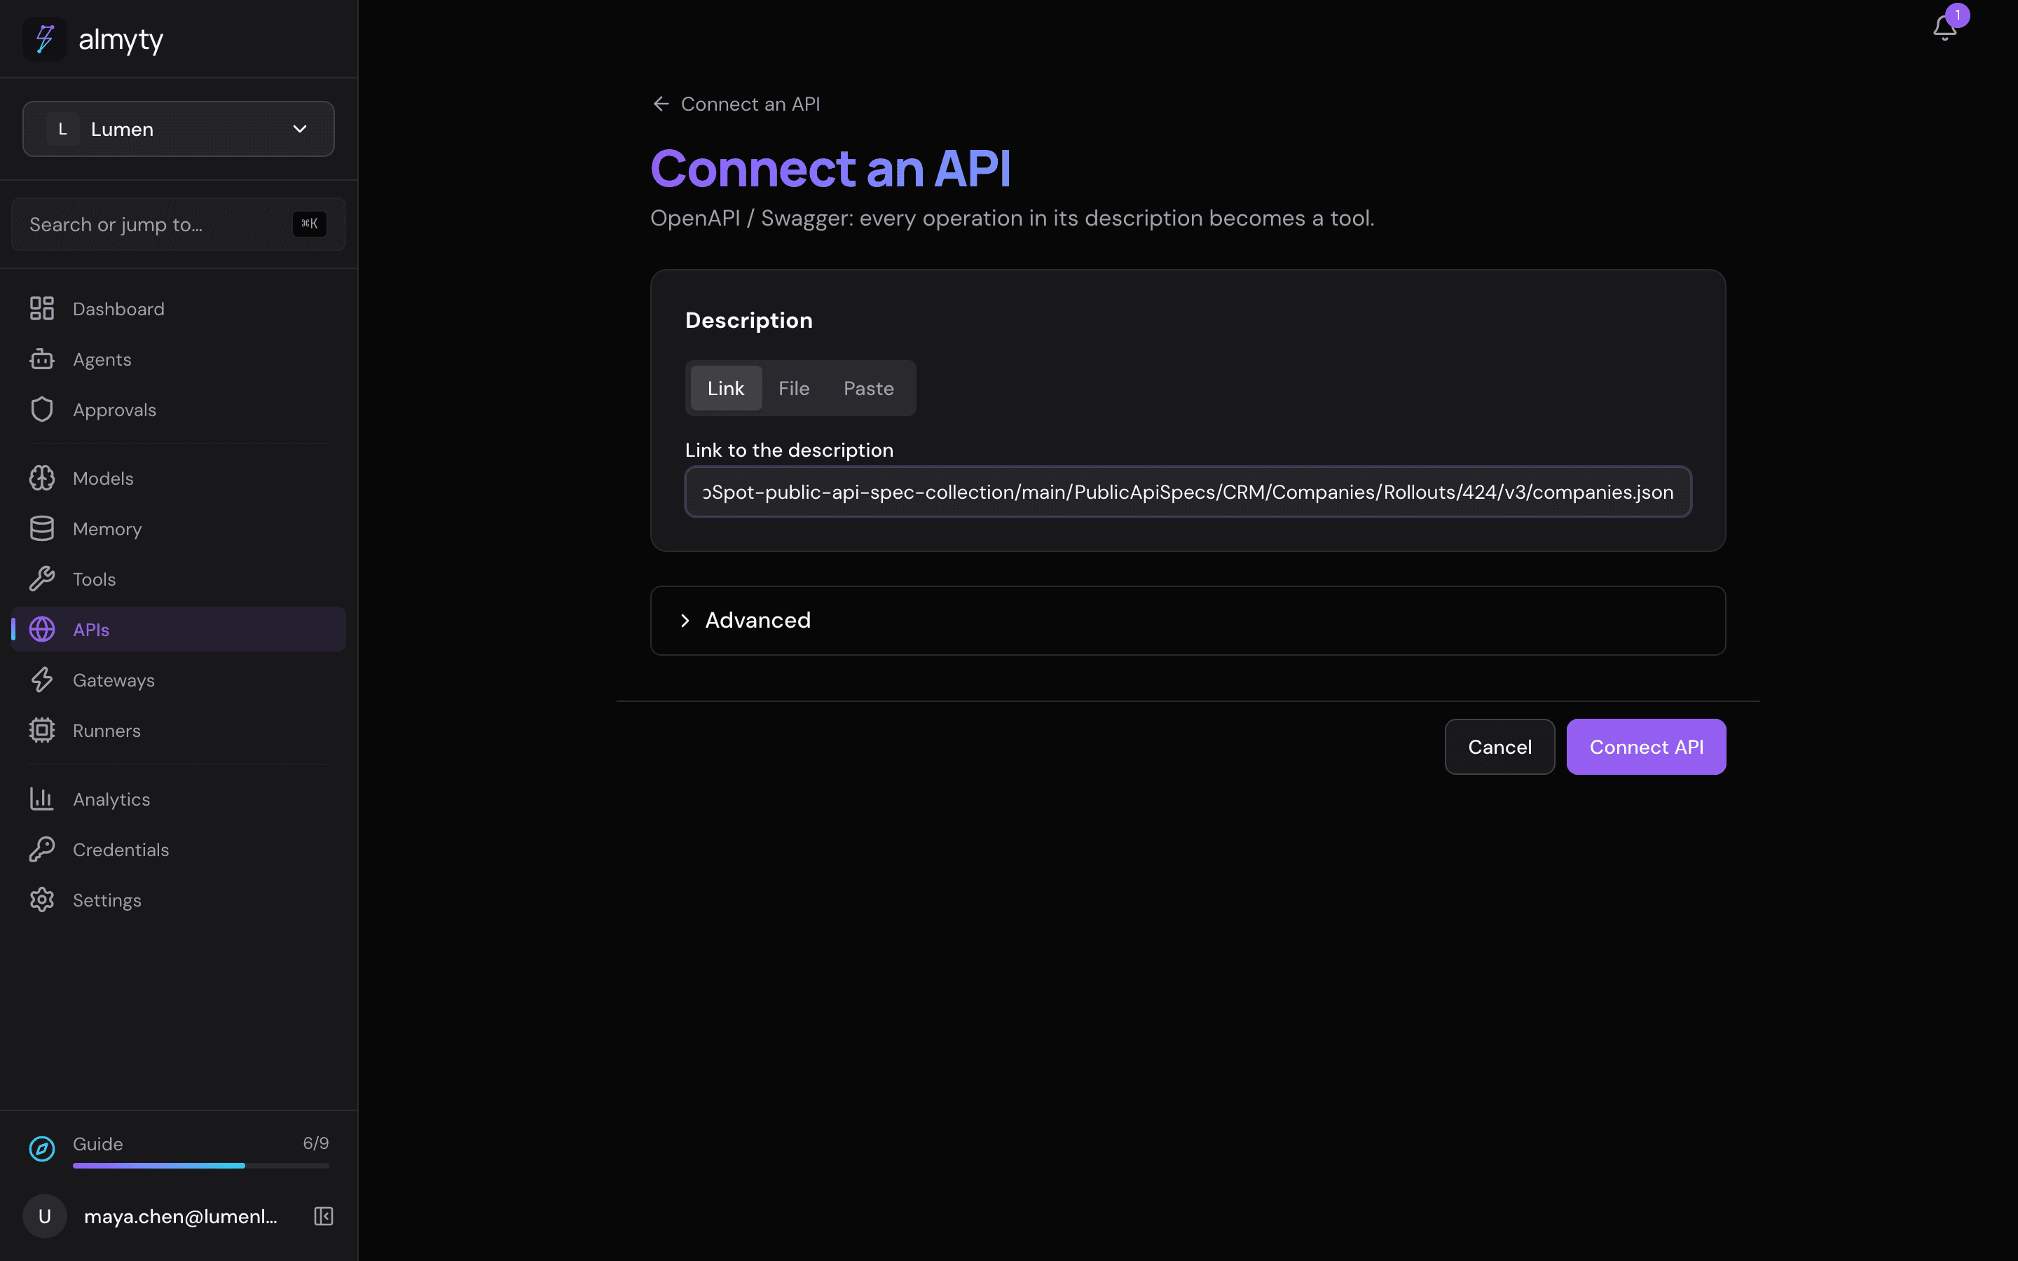Collapse sidebar using the panel icon
This screenshot has width=2018, height=1261.
coord(324,1216)
